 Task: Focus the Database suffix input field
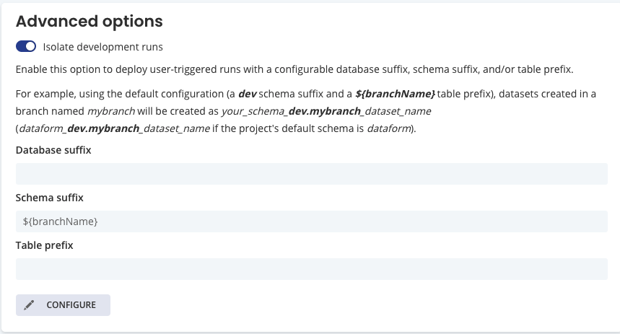tap(311, 174)
